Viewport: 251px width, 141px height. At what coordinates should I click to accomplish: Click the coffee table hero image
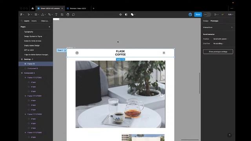tap(120, 94)
